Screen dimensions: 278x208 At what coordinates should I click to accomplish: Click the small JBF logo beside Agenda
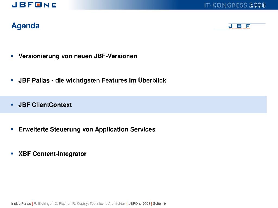tap(239, 27)
